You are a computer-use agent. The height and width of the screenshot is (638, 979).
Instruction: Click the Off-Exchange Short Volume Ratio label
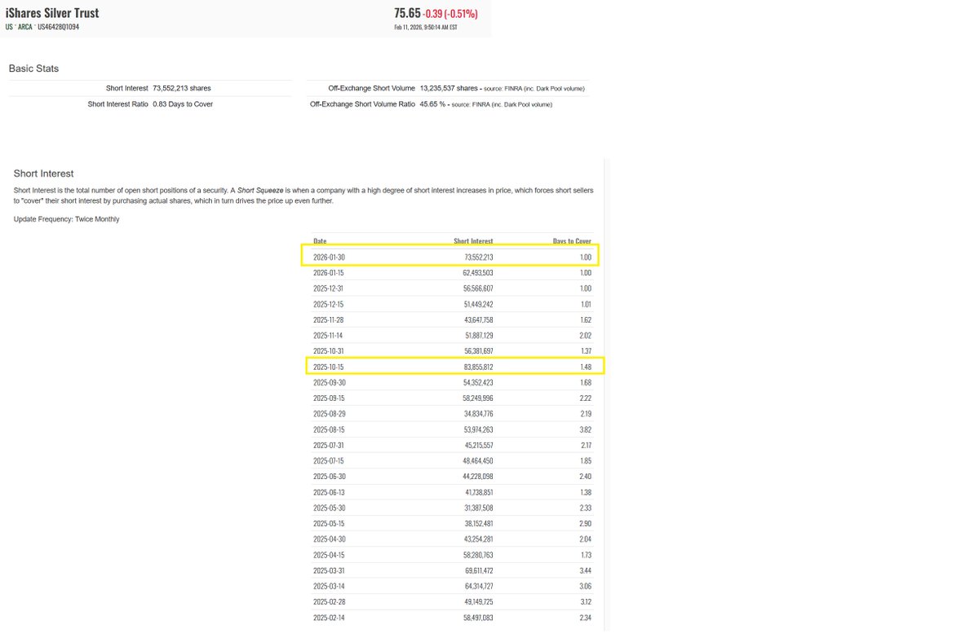pyautogui.click(x=362, y=104)
